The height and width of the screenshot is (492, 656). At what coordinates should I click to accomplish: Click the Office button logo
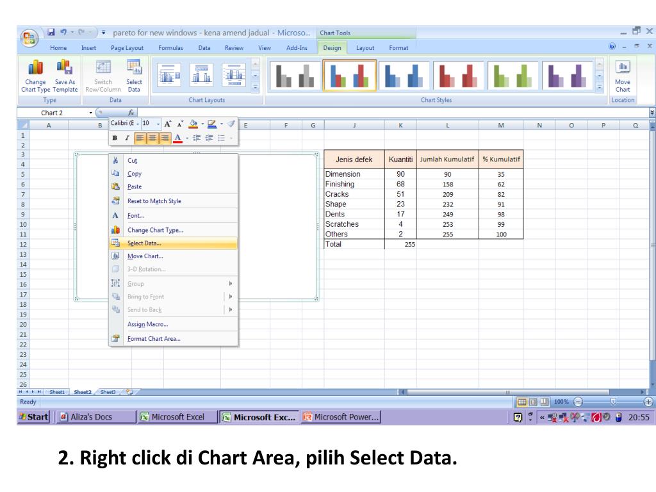29,38
